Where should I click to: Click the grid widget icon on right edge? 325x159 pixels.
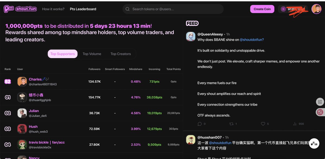tap(320, 102)
